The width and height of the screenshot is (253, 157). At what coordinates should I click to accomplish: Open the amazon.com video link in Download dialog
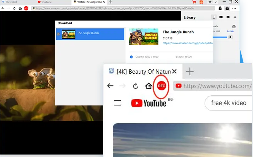pyautogui.click(x=188, y=43)
